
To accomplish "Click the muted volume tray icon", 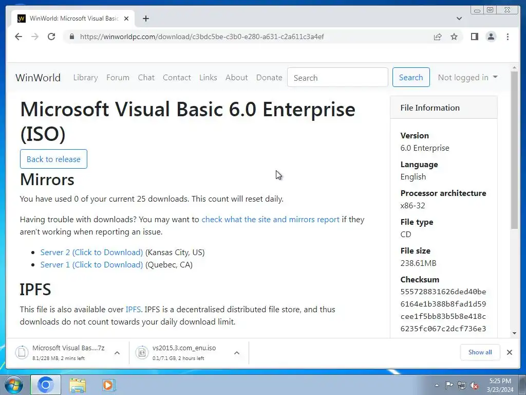I will click(474, 386).
